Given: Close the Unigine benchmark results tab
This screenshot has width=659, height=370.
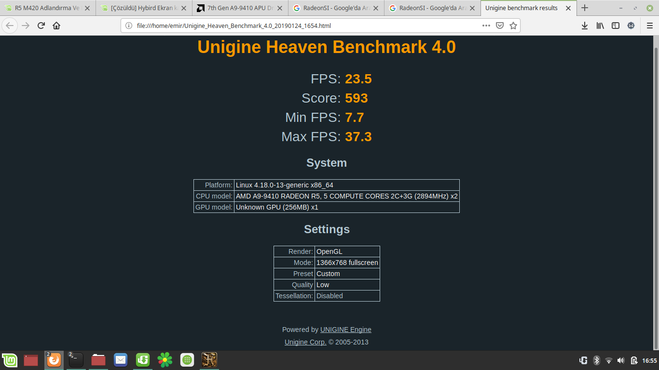Looking at the screenshot, I should (569, 8).
